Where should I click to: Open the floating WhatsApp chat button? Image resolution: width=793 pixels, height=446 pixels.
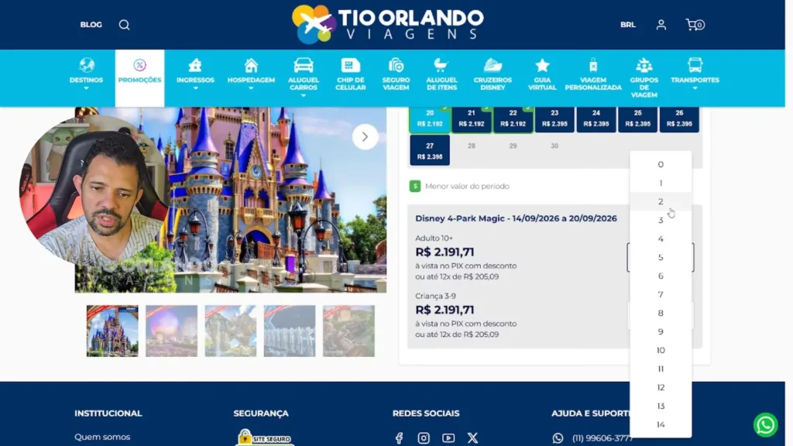pyautogui.click(x=766, y=425)
